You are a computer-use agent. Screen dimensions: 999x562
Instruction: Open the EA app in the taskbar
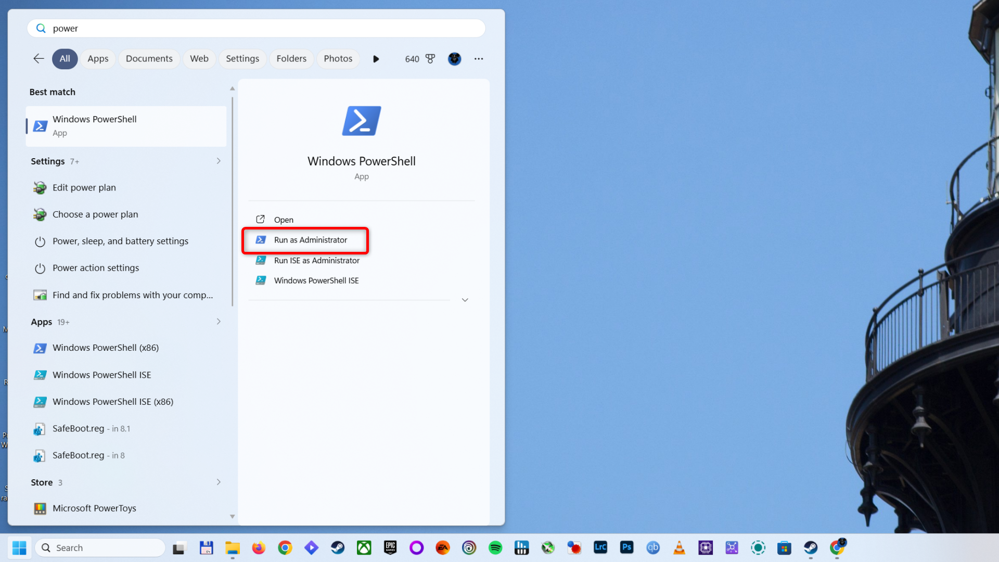point(443,547)
